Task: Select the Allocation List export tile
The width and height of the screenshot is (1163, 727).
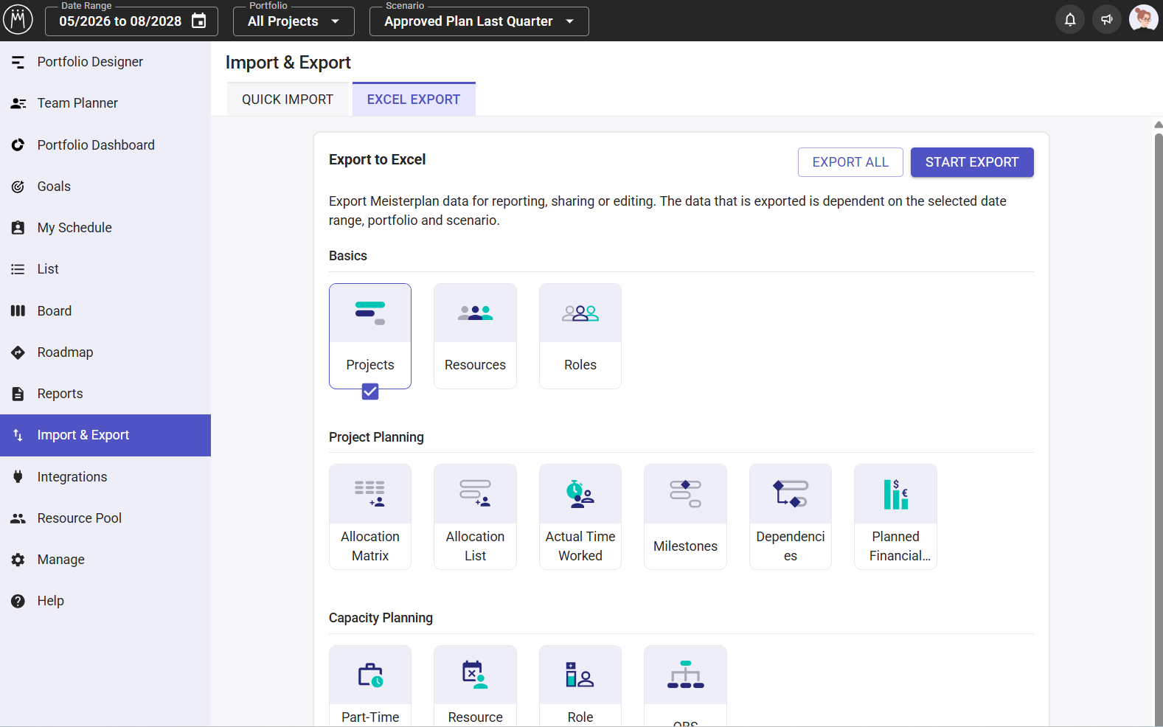Action: tap(475, 517)
